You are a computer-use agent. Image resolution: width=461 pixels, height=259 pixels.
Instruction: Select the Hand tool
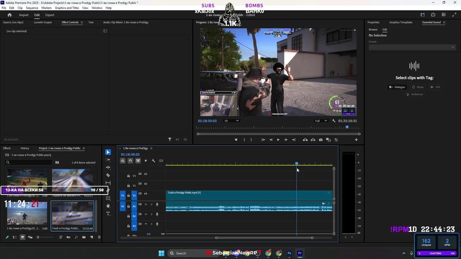[108, 206]
